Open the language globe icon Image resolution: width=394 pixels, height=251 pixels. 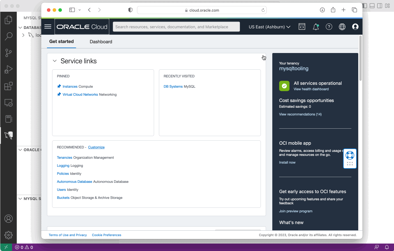pyautogui.click(x=342, y=27)
